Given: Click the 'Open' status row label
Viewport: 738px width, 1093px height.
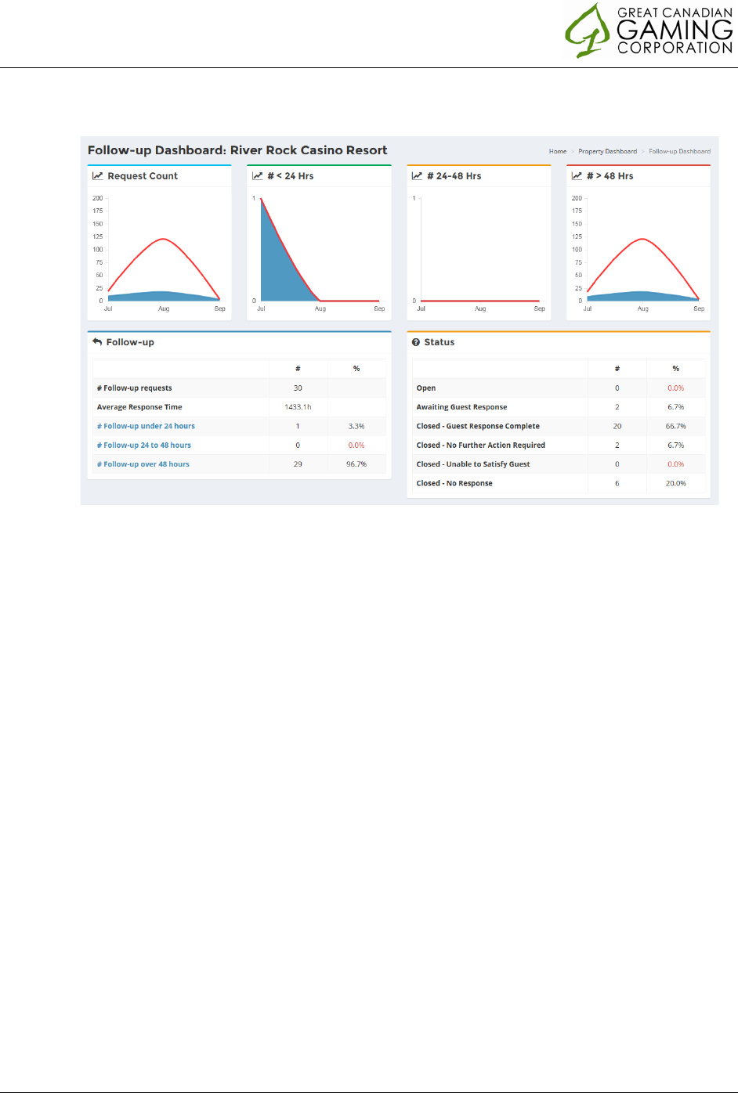Looking at the screenshot, I should point(426,388).
